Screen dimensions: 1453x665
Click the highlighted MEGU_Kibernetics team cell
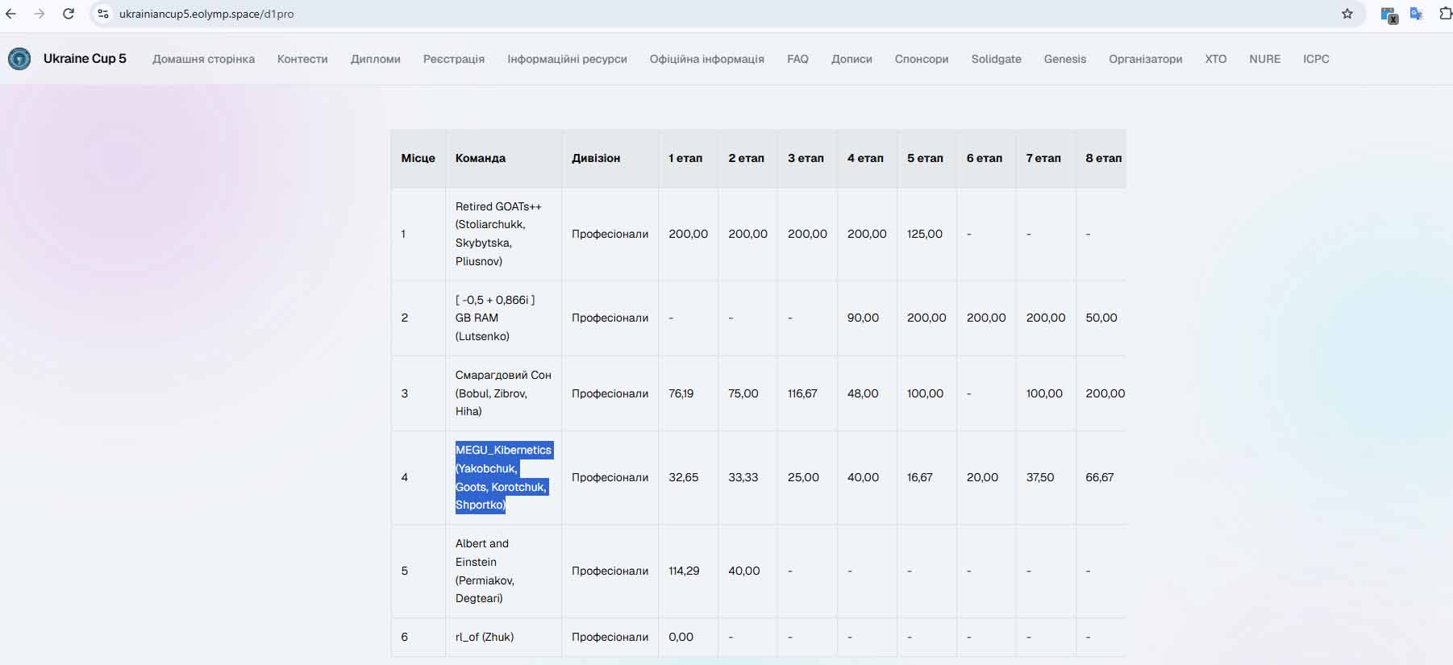[503, 477]
